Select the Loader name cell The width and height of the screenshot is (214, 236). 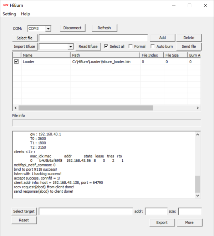(x=46, y=62)
